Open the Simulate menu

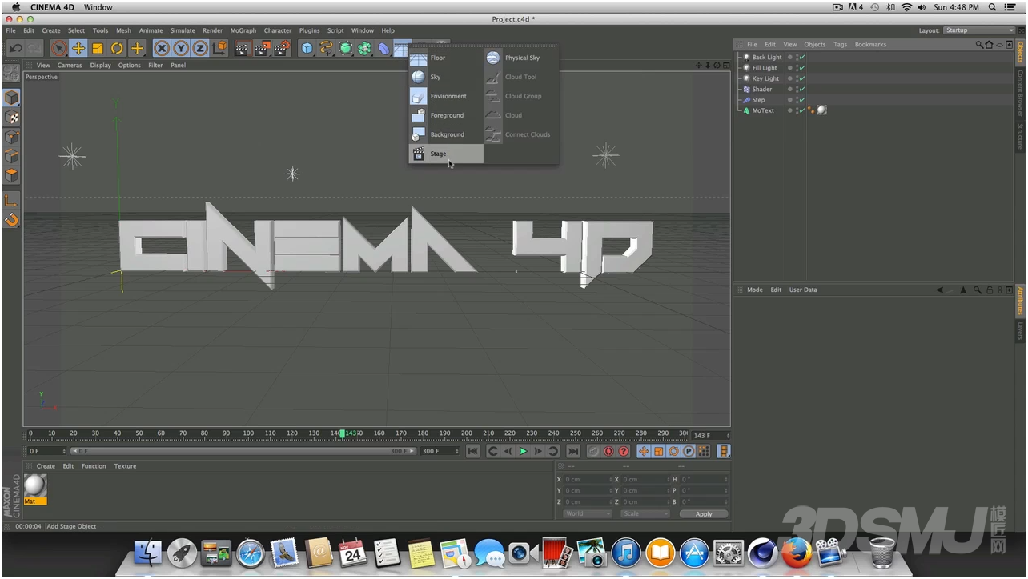click(183, 30)
